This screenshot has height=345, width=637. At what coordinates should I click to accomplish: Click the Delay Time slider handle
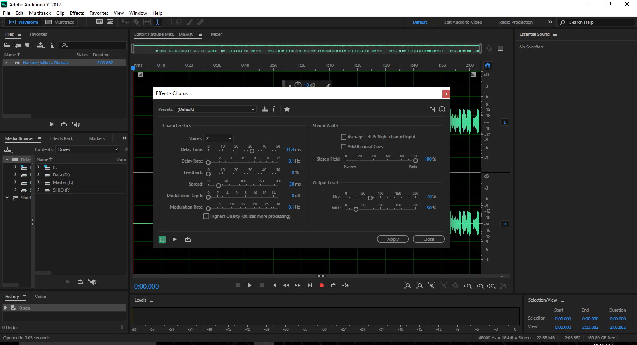pyautogui.click(x=252, y=151)
